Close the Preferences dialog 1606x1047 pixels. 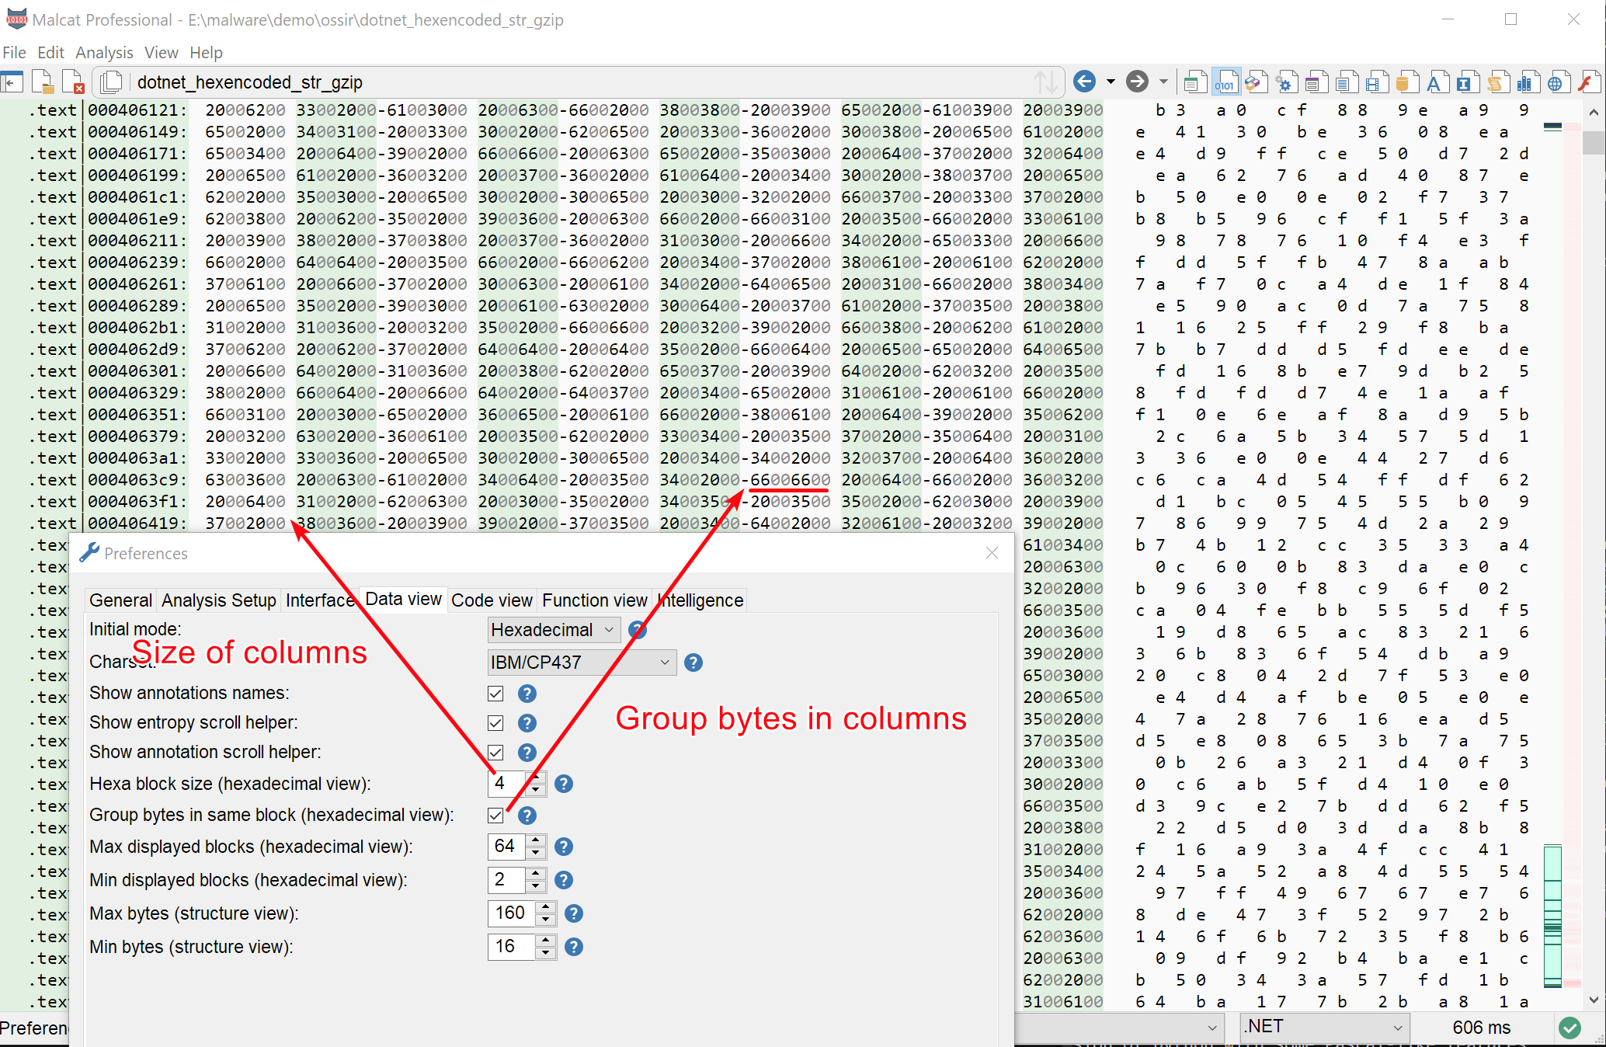(992, 553)
